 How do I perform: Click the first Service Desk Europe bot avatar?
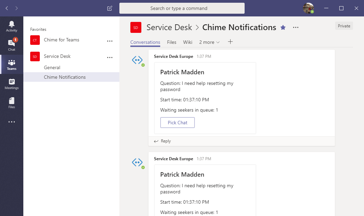(x=137, y=60)
